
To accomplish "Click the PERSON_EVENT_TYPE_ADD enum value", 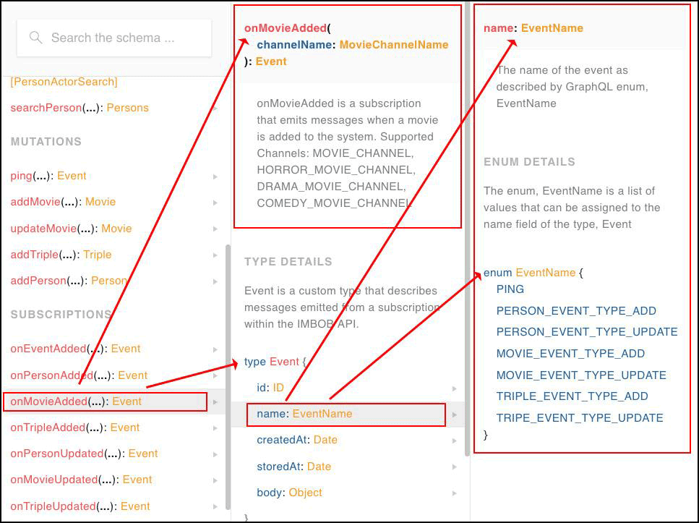I will (576, 310).
